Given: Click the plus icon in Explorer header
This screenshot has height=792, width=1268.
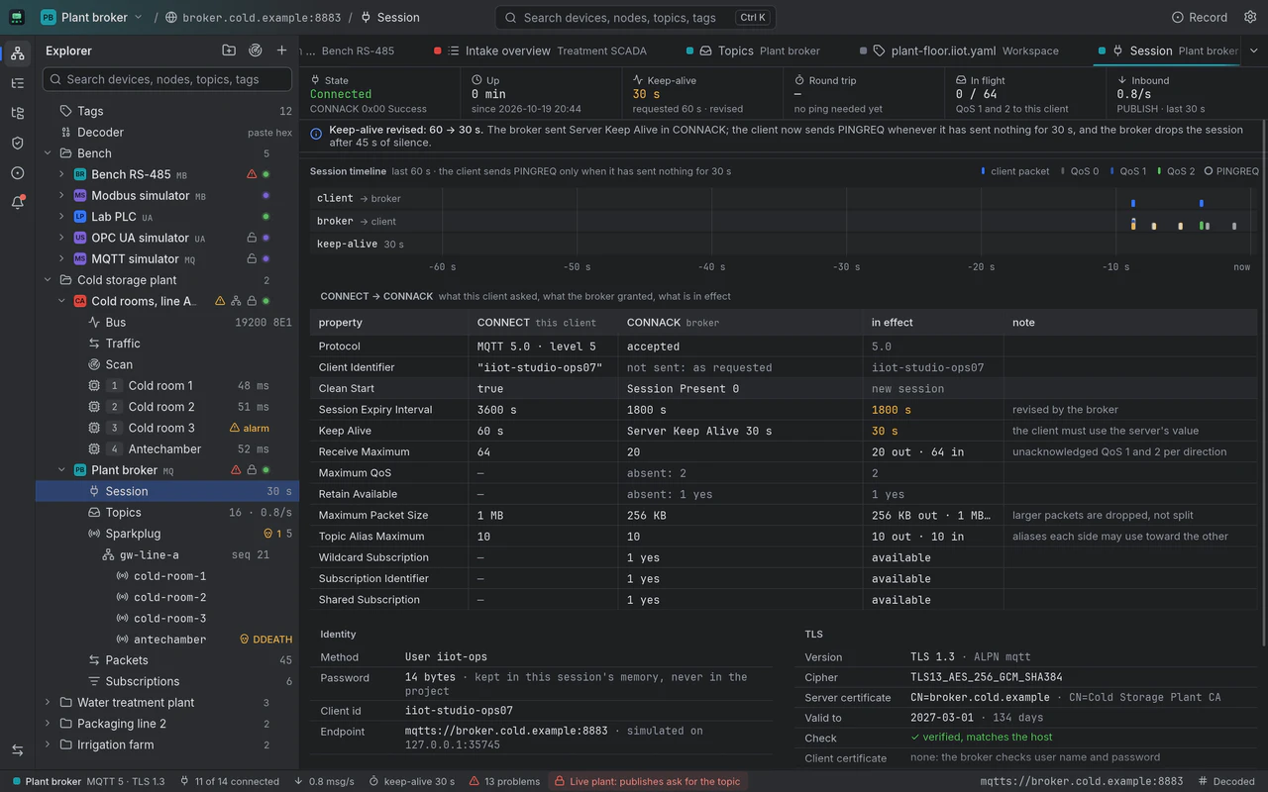Looking at the screenshot, I should (282, 50).
